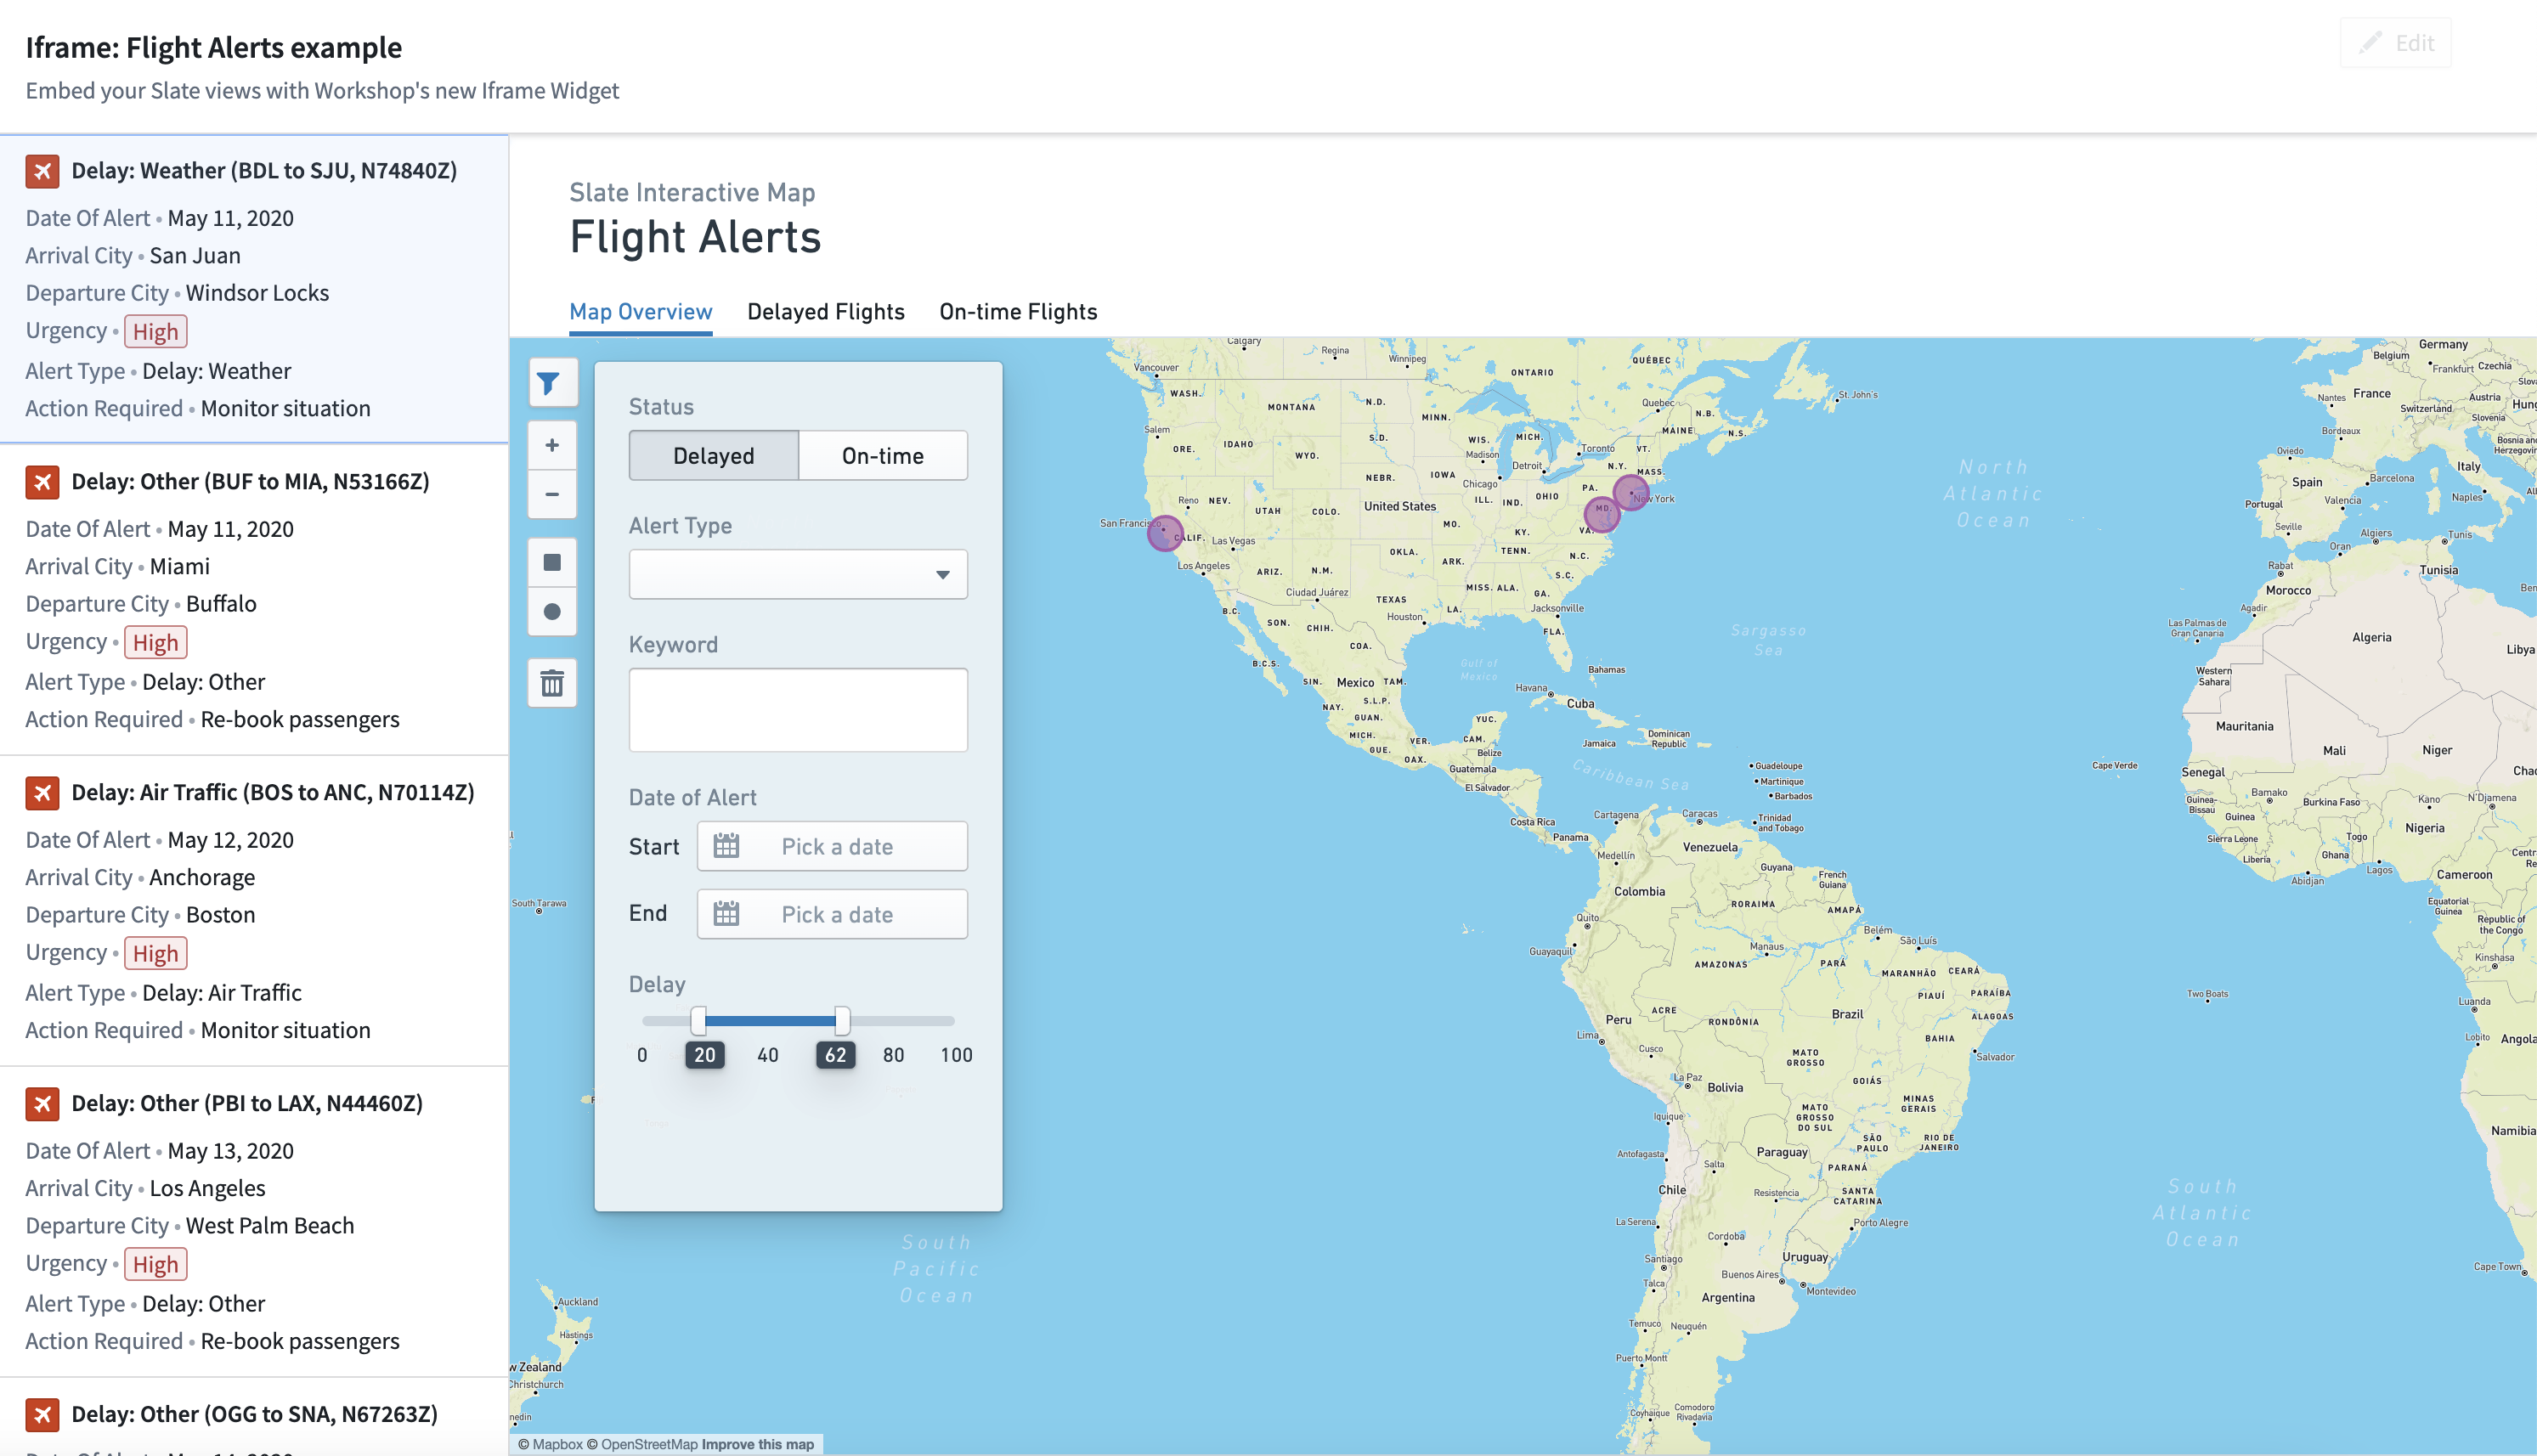Open the Start date picker field
This screenshot has height=1456, width=2537.
pos(832,846)
